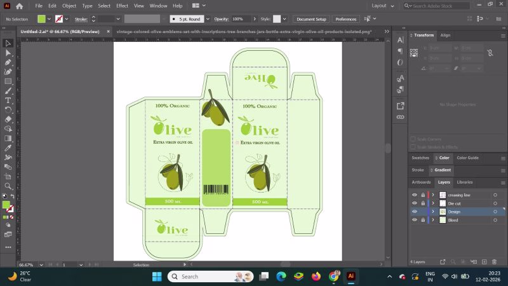Open the stroke weight dropdown
This screenshot has height=286, width=508.
tap(118, 19)
